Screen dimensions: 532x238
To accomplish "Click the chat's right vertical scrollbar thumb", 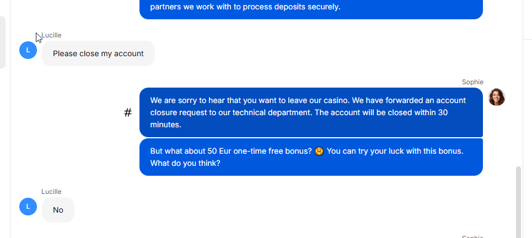I will [518, 202].
